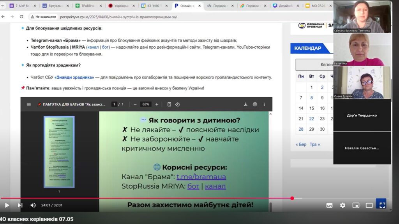Click the perspektyva.zp.ua address bar
The height and width of the screenshot is (224, 399).
pos(118,17)
